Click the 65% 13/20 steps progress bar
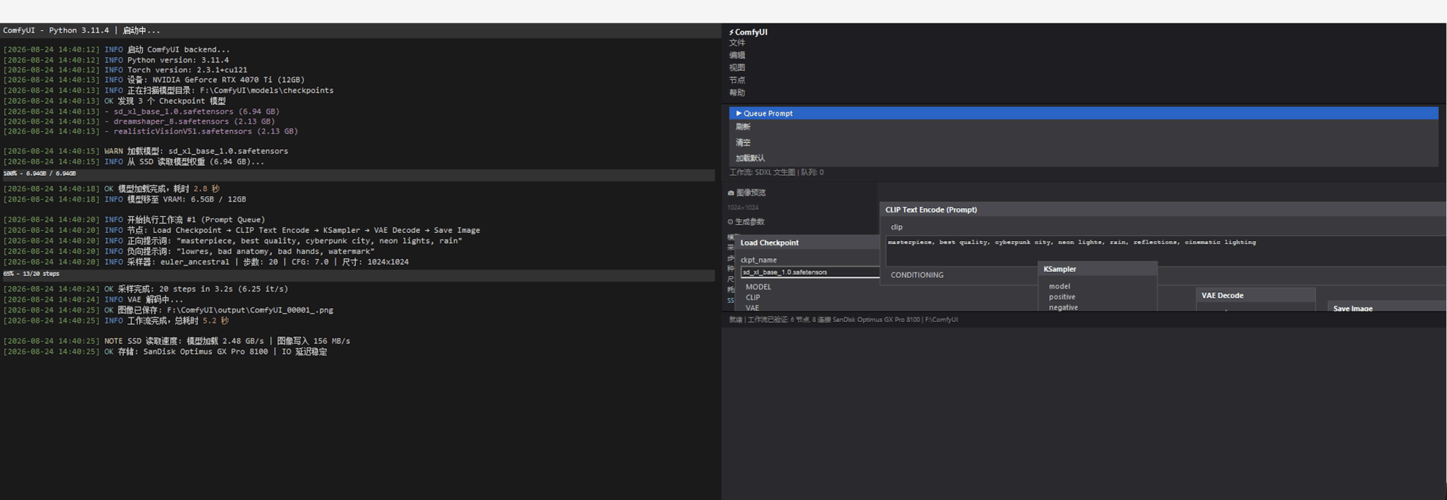 (x=358, y=274)
